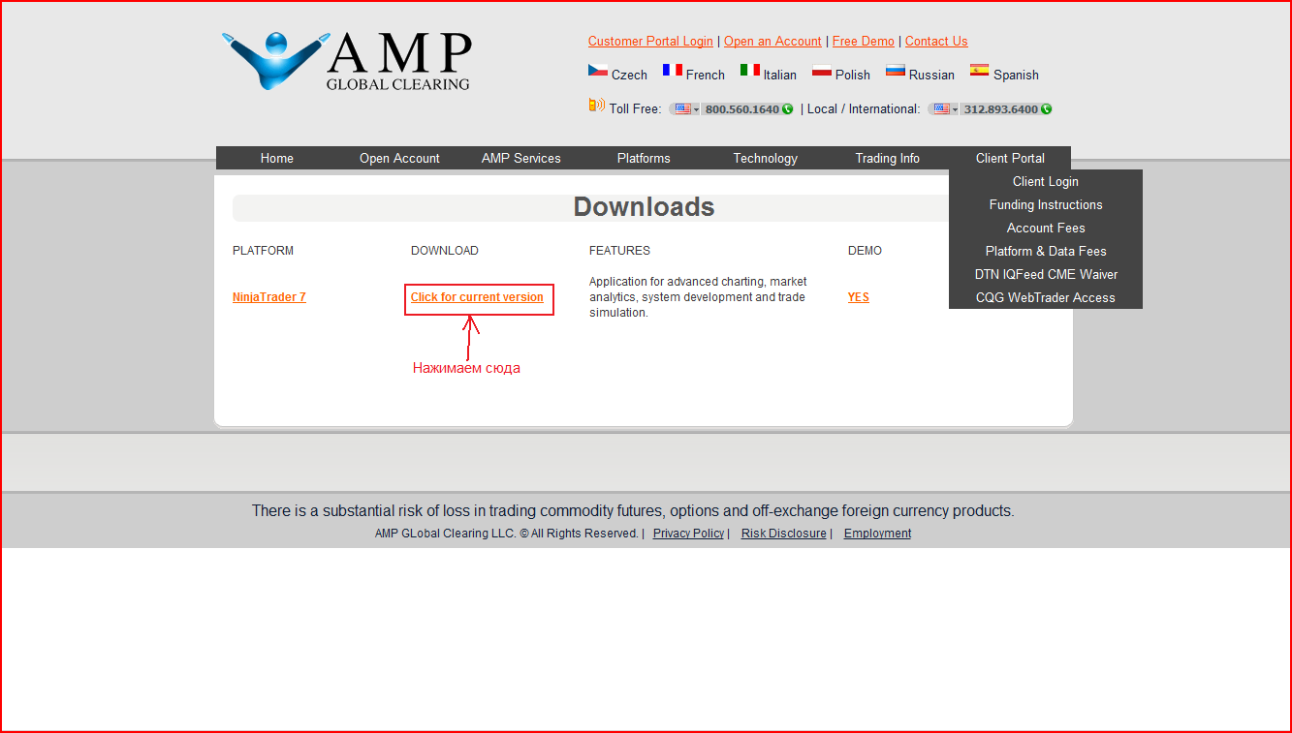Follow the Free Demo link
This screenshot has width=1292, height=733.
pyautogui.click(x=864, y=42)
